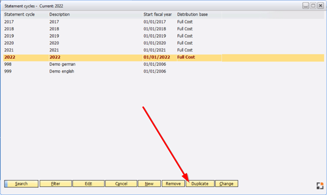Image resolution: width=327 pixels, height=195 pixels.
Task: Close the Statement cycles window
Action: point(320,5)
